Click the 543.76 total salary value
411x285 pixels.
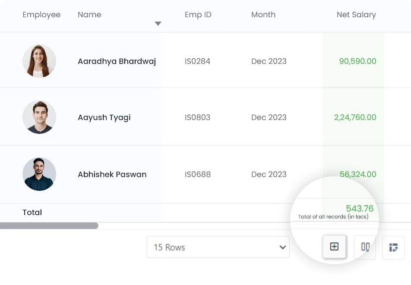(360, 209)
